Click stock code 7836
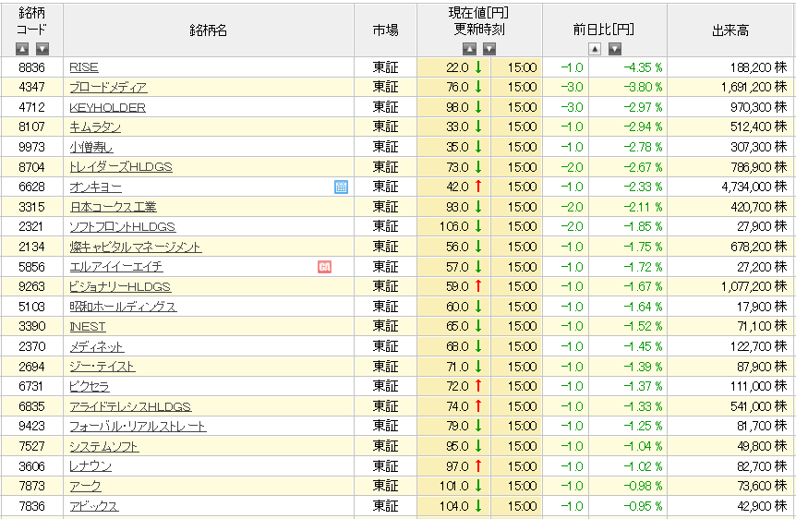Screen dimensions: 796x519 pos(32,506)
